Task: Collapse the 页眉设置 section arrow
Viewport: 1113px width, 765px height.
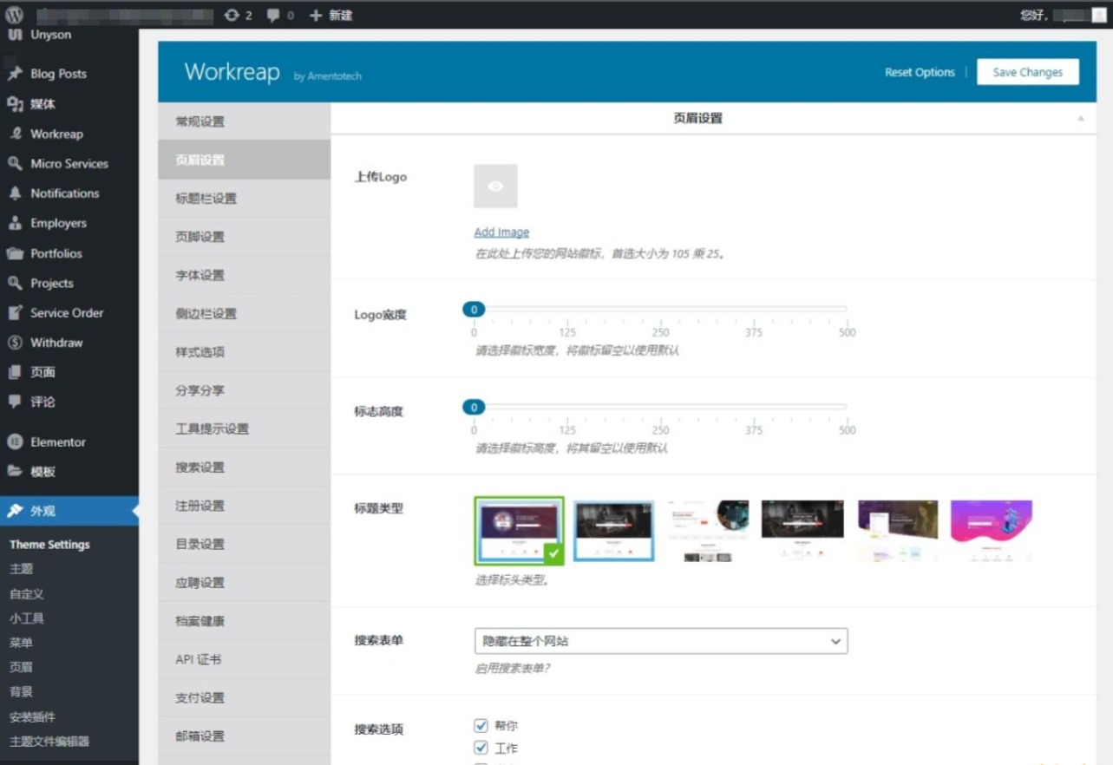Action: tap(1081, 118)
